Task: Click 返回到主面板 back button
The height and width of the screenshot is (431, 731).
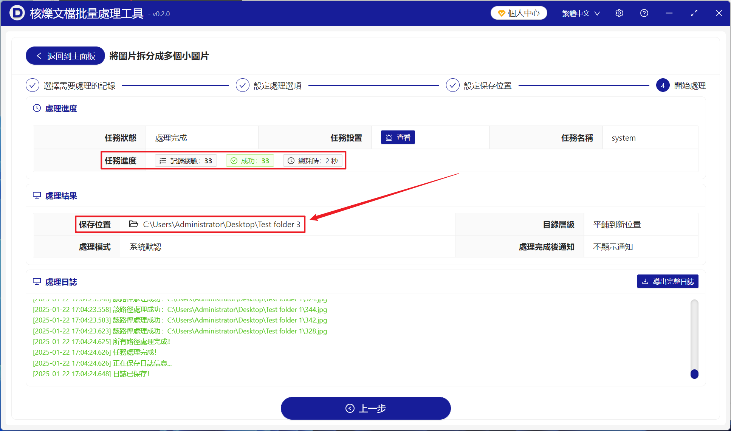Action: (x=65, y=56)
